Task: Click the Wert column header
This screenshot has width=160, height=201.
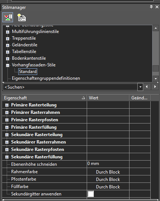Action: 108,98
